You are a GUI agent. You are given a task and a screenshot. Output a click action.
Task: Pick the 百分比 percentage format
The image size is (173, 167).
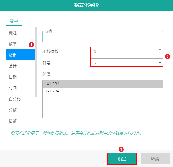click(x=14, y=99)
